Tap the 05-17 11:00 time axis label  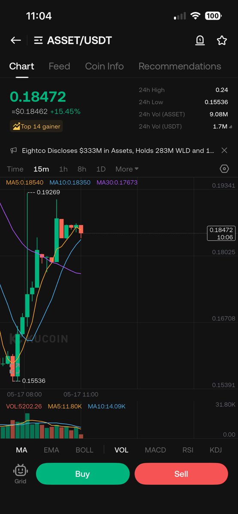(81, 394)
